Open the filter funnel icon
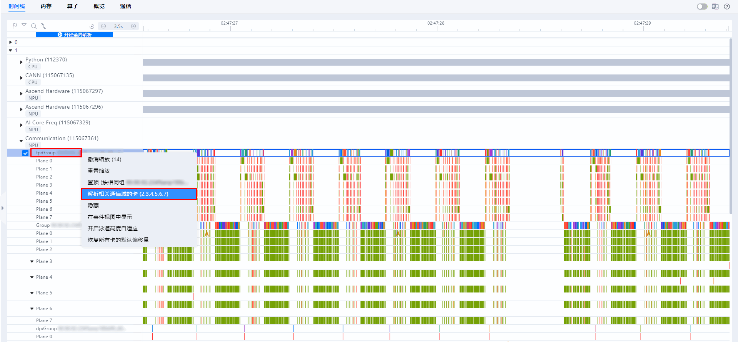This screenshot has width=738, height=342. (x=24, y=26)
